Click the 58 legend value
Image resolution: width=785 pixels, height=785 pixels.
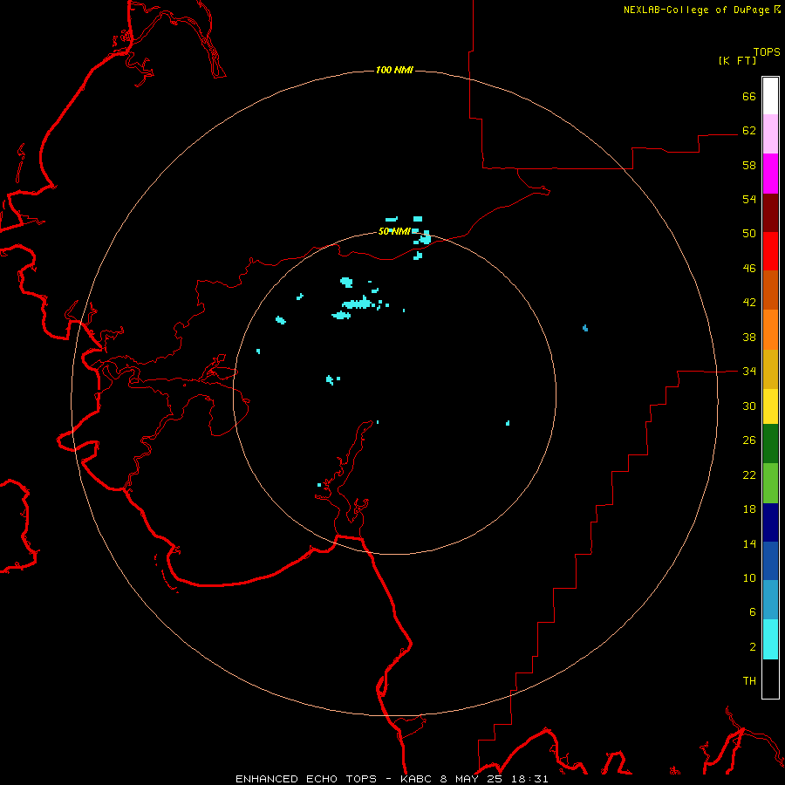[x=749, y=165]
